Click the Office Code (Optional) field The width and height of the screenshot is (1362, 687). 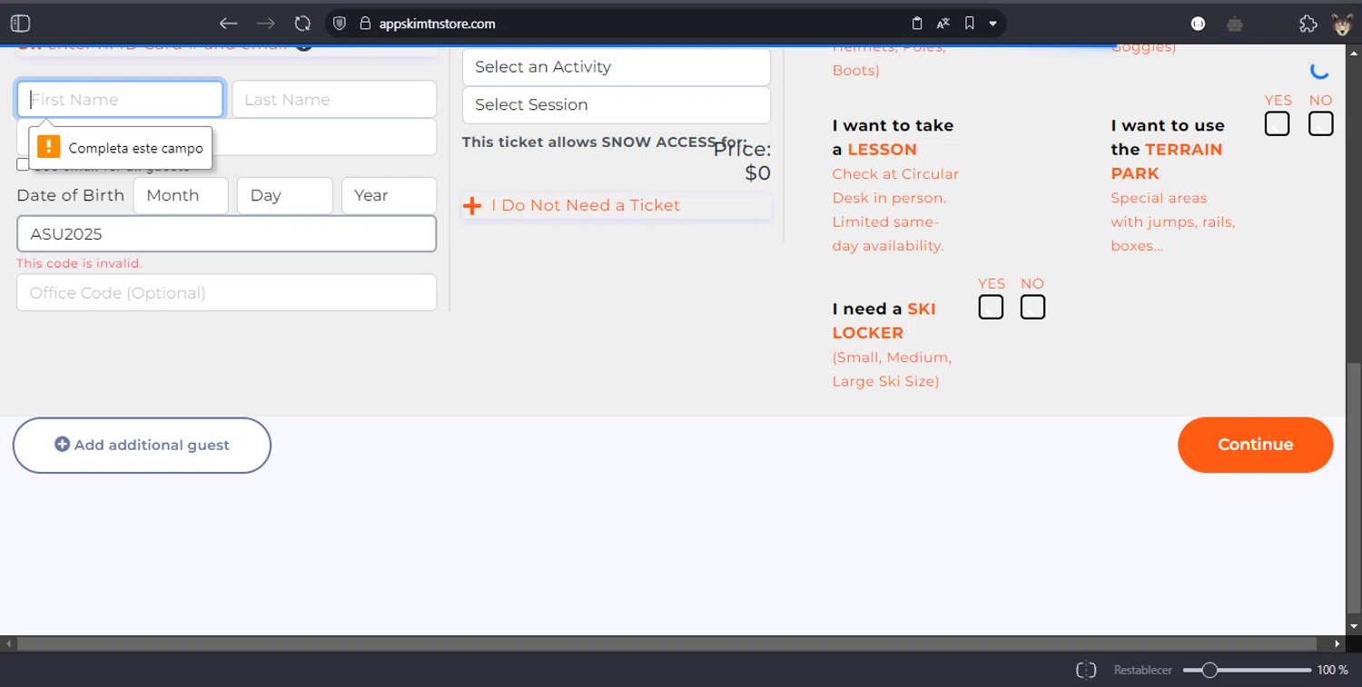point(226,293)
